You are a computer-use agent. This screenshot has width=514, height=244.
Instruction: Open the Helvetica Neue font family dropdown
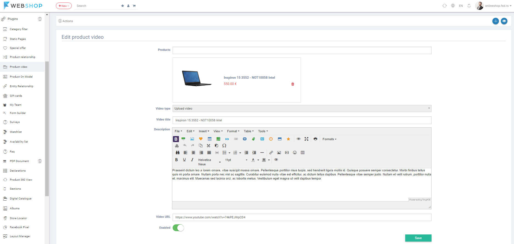click(x=209, y=162)
